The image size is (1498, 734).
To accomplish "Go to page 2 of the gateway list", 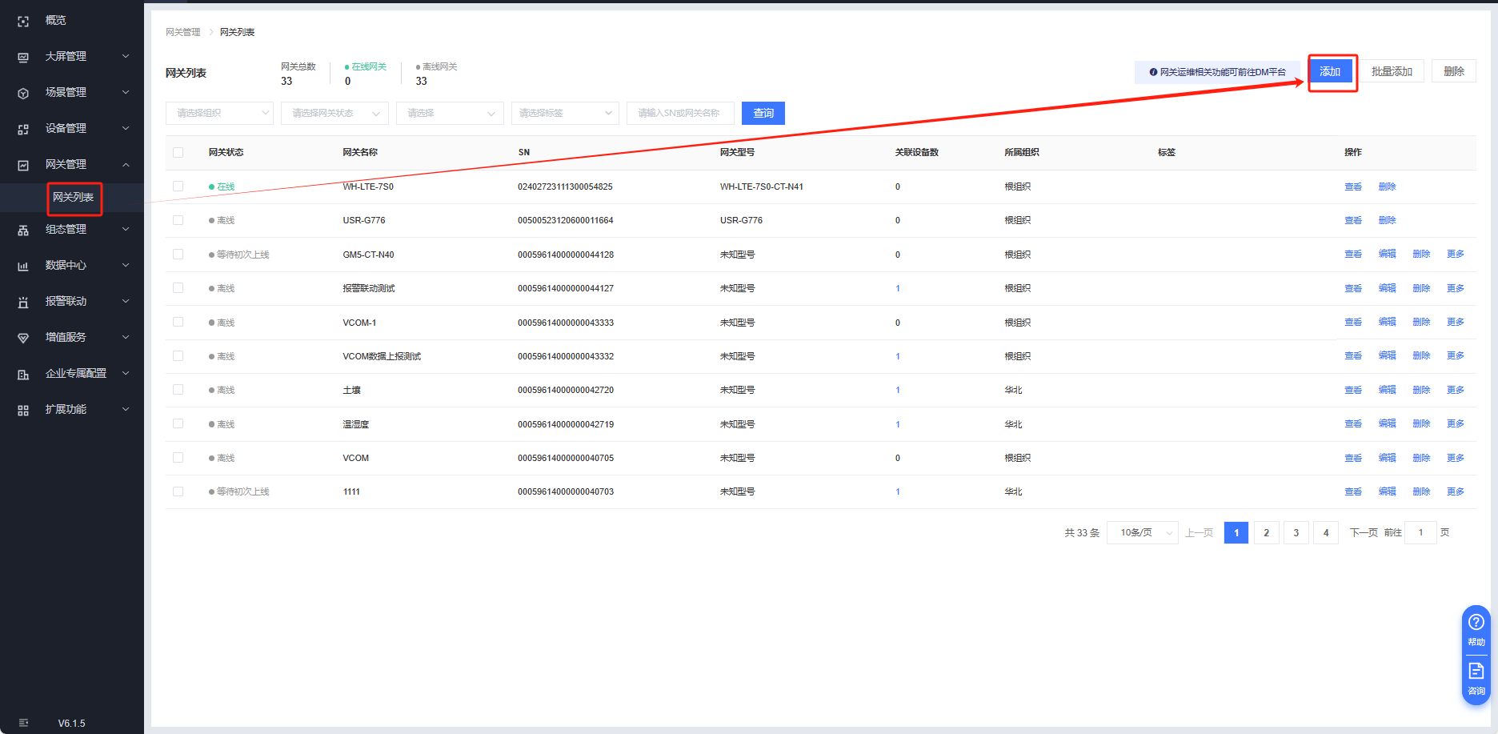I will 1266,532.
